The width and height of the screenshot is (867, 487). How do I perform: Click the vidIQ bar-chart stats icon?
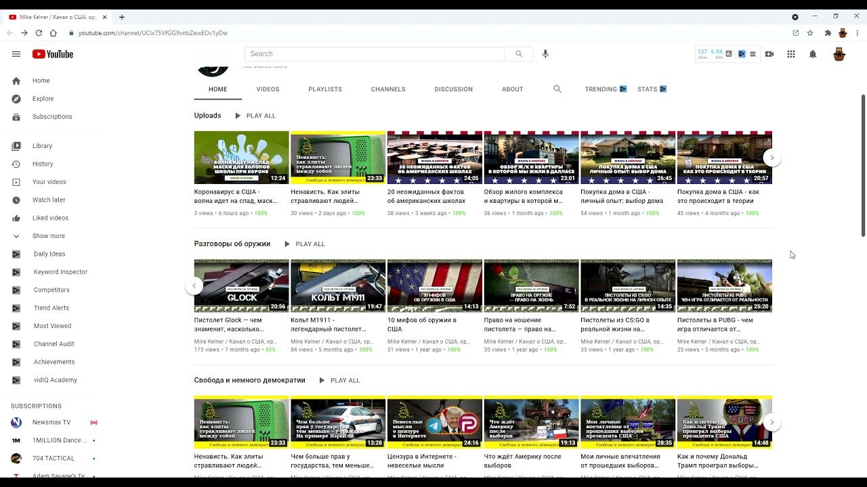[x=729, y=54]
